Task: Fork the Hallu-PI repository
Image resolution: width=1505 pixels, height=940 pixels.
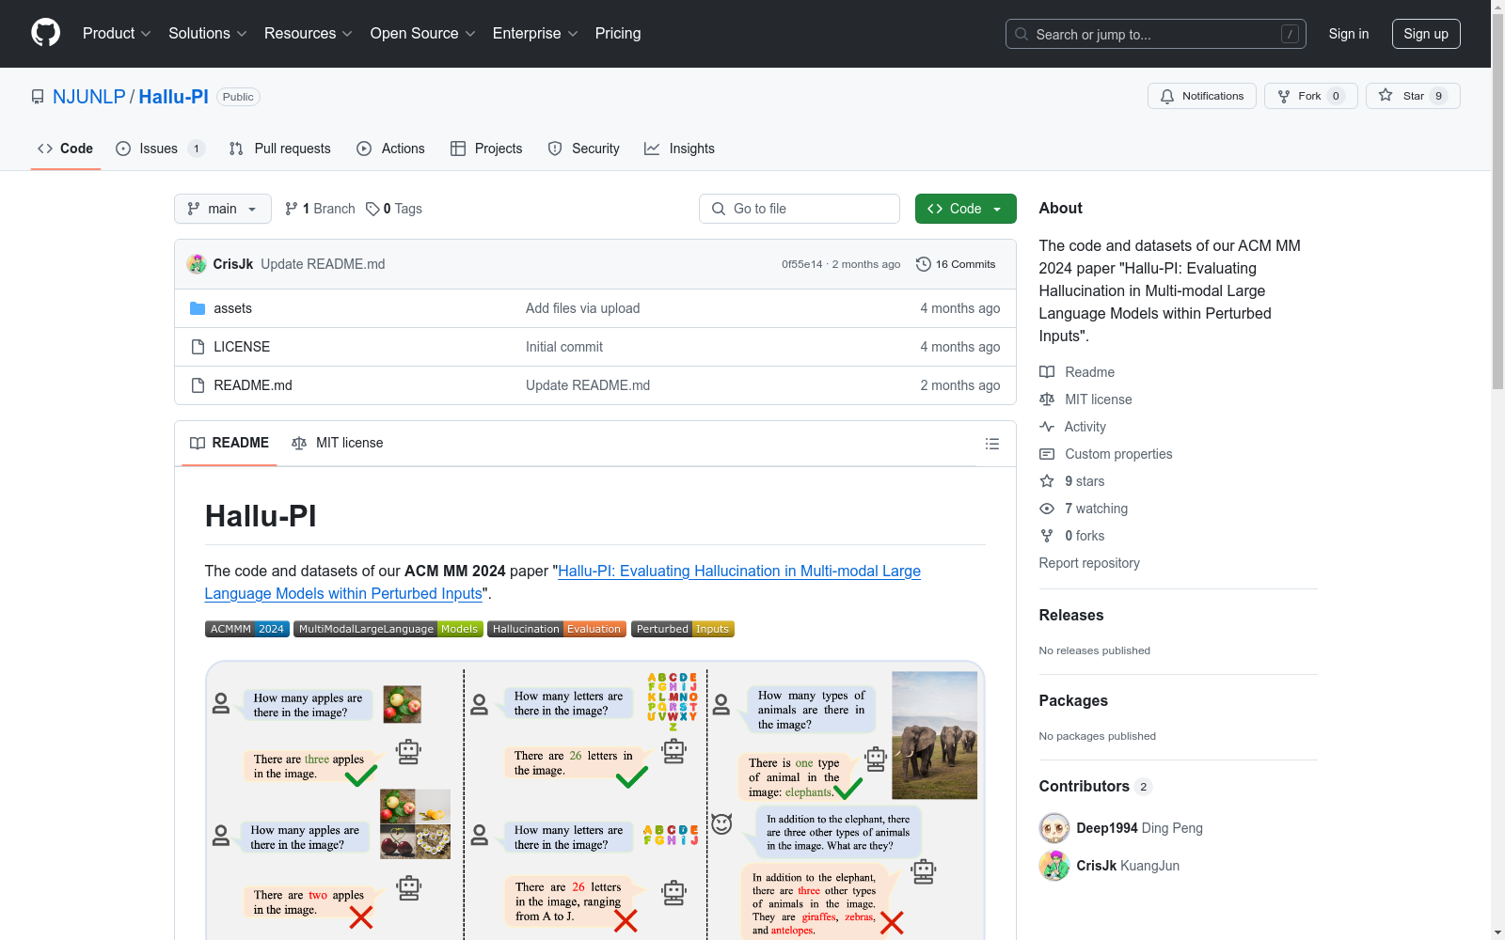Action: pyautogui.click(x=1310, y=96)
